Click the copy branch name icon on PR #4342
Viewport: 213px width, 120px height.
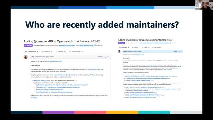pyautogui.click(x=95, y=45)
